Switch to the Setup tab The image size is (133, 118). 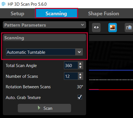pyautogui.click(x=17, y=14)
